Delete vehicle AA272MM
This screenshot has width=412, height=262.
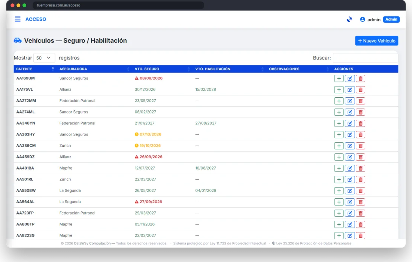click(x=360, y=101)
